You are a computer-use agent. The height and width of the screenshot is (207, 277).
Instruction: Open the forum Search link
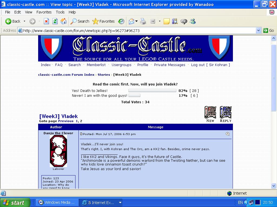coord(75,65)
